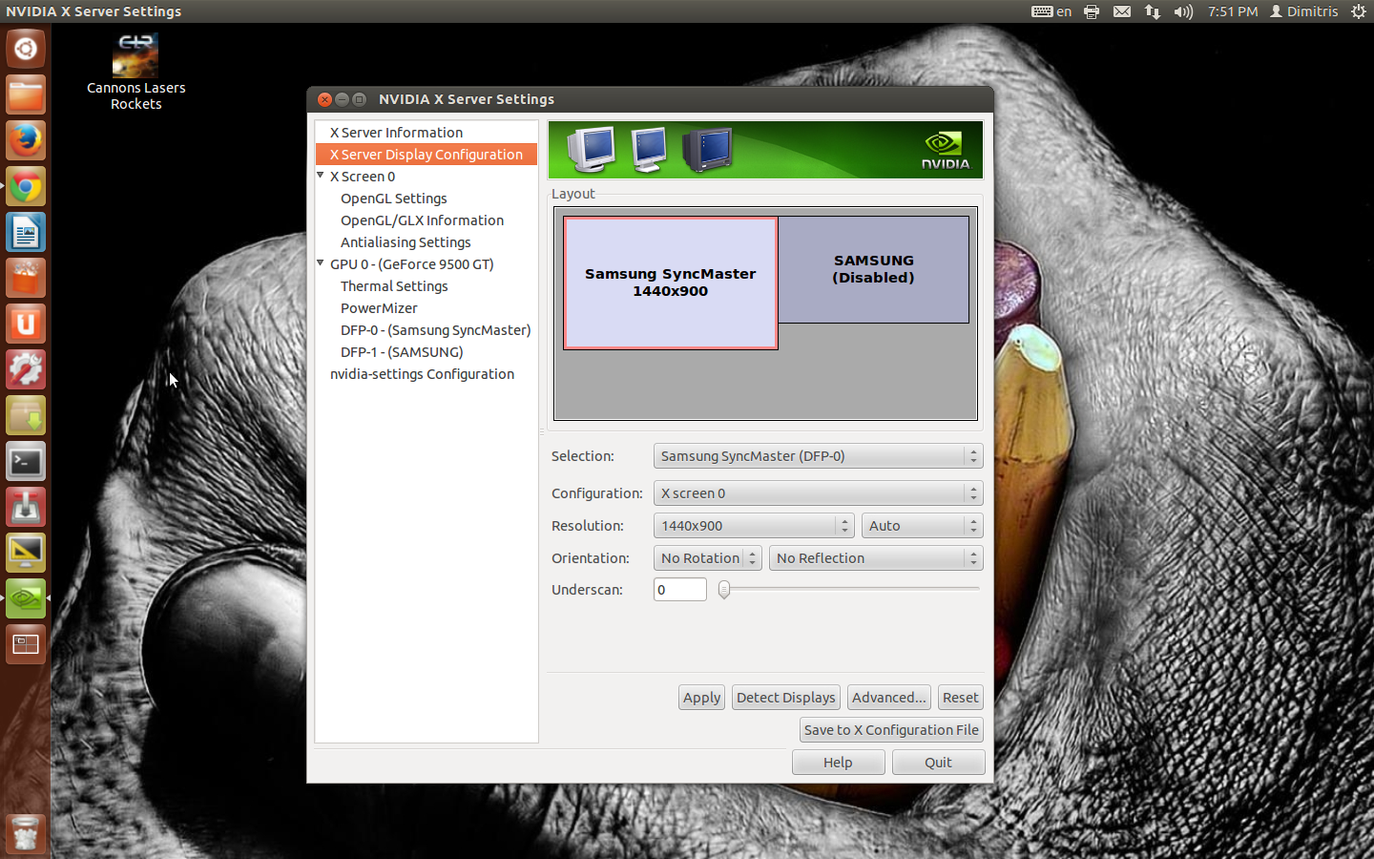1374x859 pixels.
Task: Open the Dimitris user menu
Action: 1303,11
